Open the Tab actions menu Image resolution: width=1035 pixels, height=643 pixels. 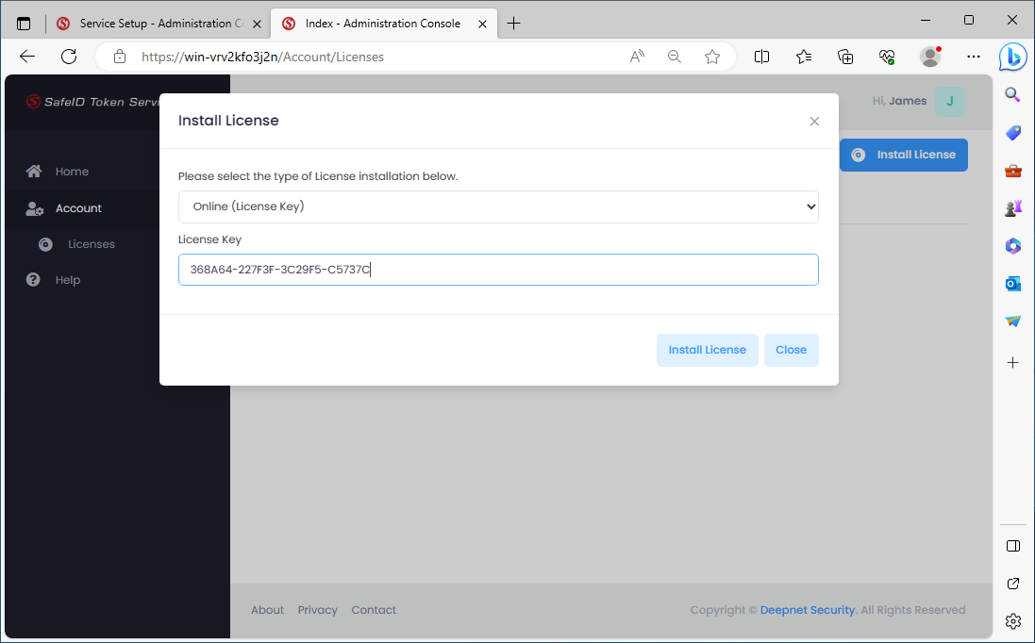24,23
